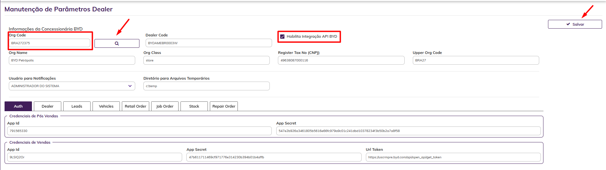This screenshot has height=170, width=606.
Task: Click the Auth tab
Action: 18,106
